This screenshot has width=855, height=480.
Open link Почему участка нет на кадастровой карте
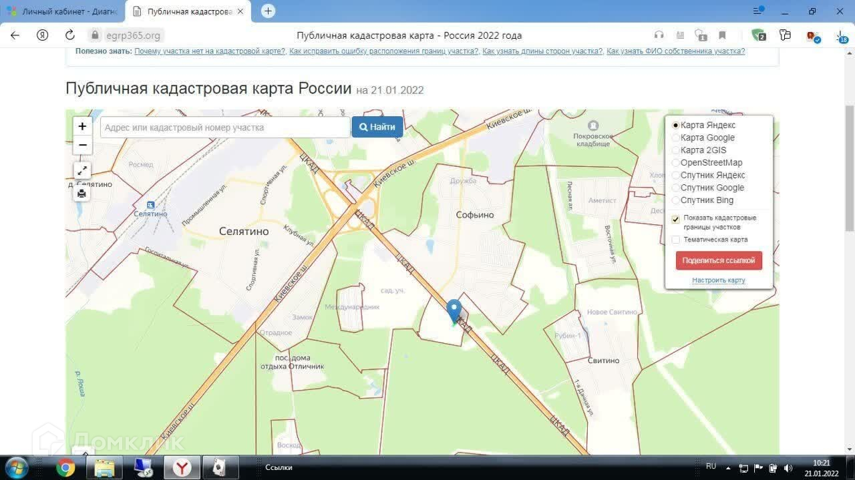click(x=210, y=51)
